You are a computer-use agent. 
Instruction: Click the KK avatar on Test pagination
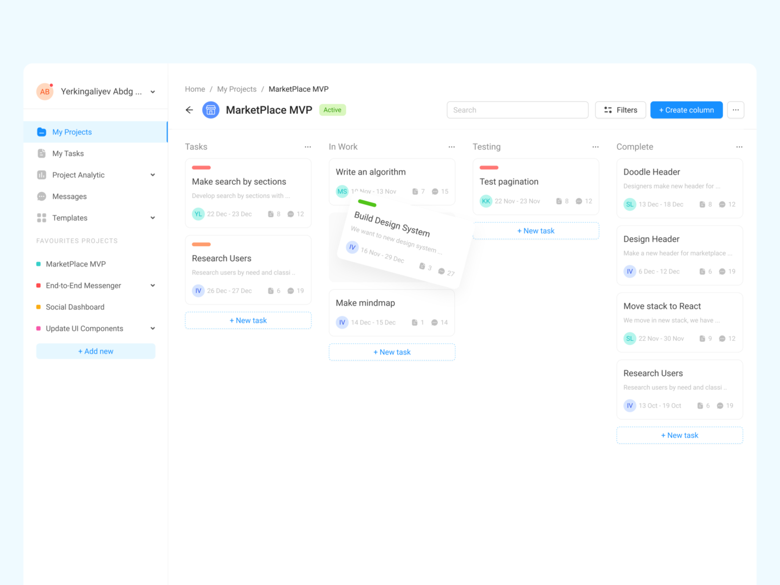pos(486,201)
